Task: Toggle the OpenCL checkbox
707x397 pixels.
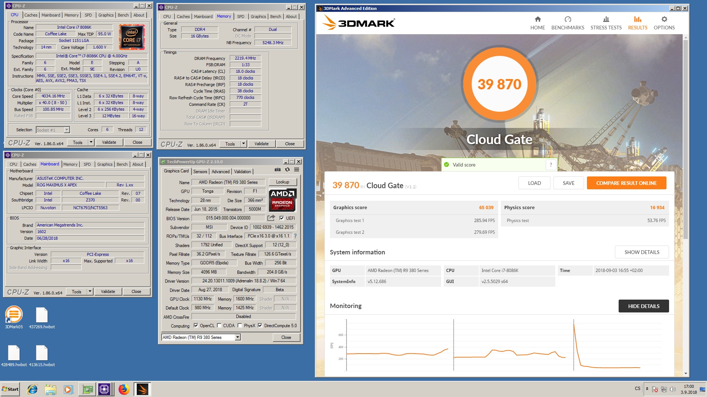Action: tap(196, 325)
